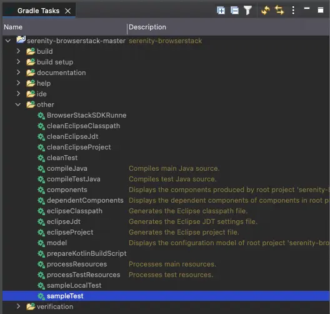Click the build folder icon
Viewport: 330px width, 314px height.
[31, 51]
